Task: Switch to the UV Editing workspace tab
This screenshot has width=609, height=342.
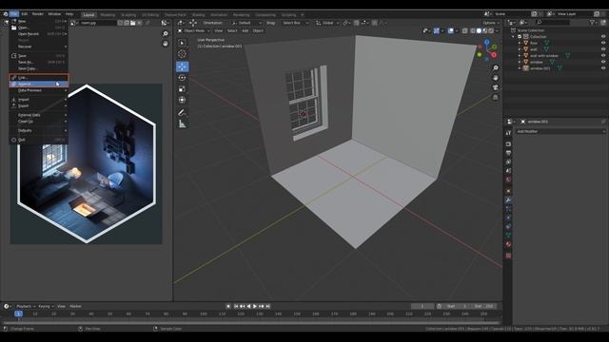Action: (150, 15)
